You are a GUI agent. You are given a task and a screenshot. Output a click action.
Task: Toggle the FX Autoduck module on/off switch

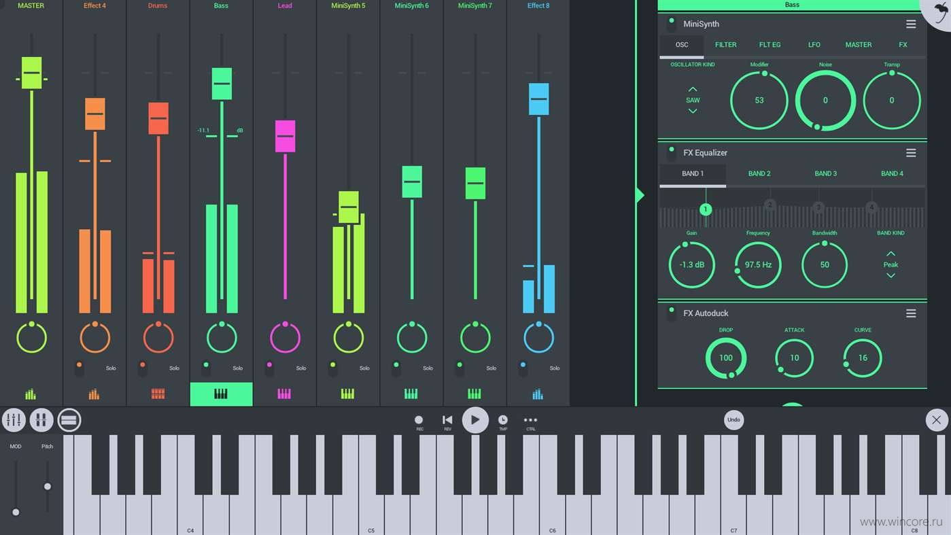[x=671, y=313]
